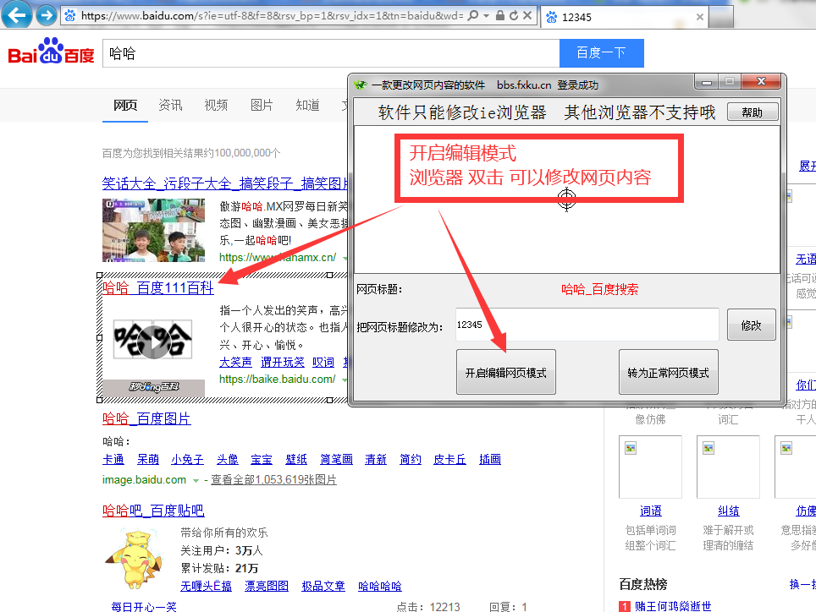Click the 开启编辑网页模式 button
Screen dimensions: 816x612
tap(505, 373)
